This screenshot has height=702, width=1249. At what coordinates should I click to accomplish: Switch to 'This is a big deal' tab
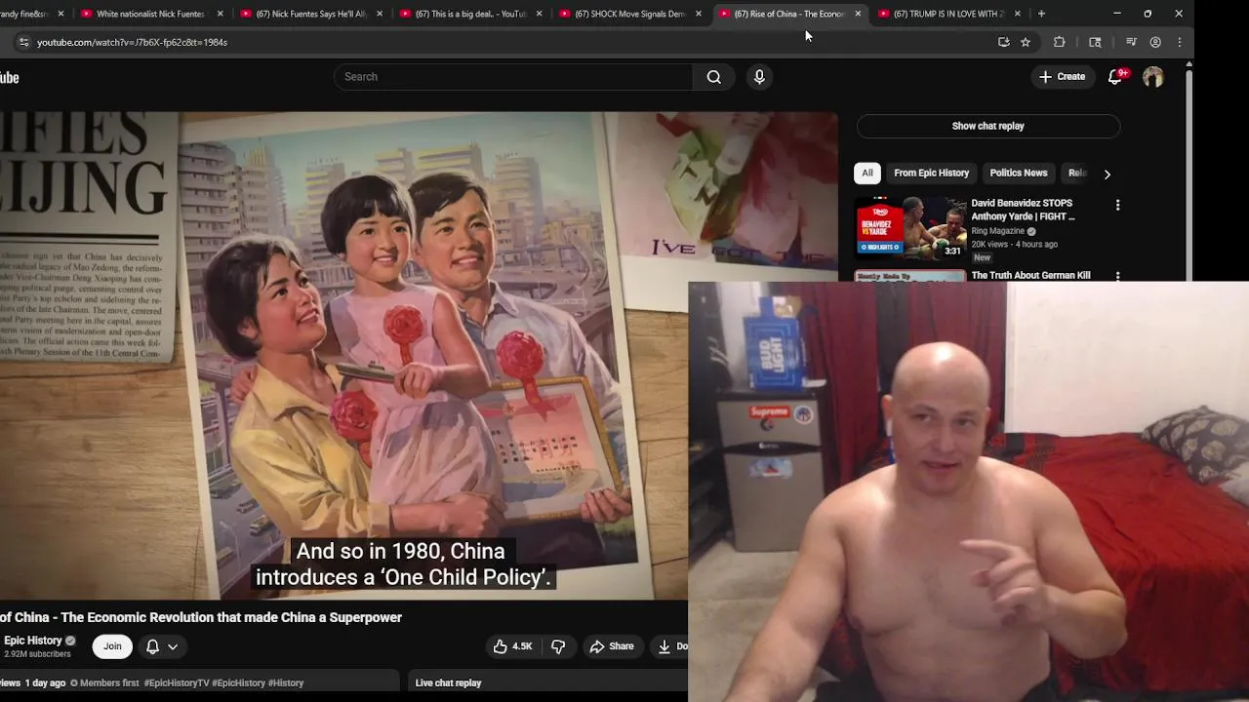(x=469, y=14)
